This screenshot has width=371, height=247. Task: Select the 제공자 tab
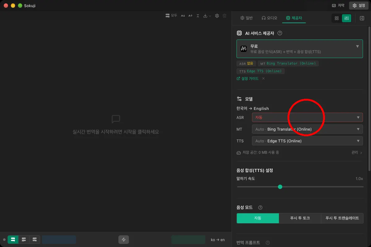pos(294,18)
